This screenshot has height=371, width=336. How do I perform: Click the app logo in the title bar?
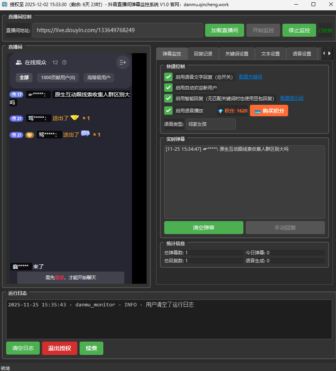[x=5, y=5]
